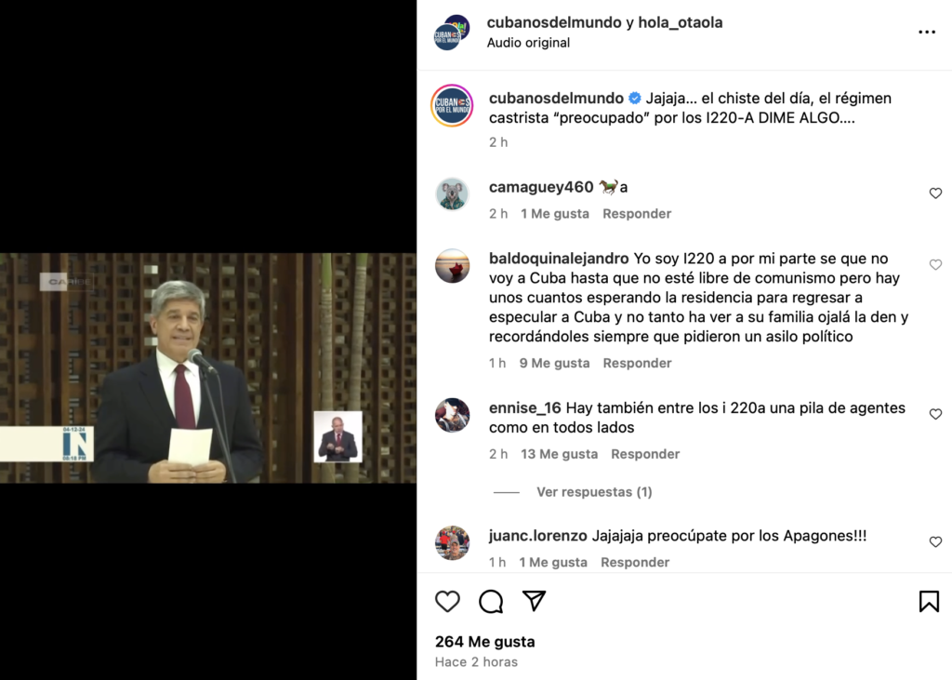Image resolution: width=952 pixels, height=680 pixels.
Task: Save post with bookmark icon
Action: [929, 601]
